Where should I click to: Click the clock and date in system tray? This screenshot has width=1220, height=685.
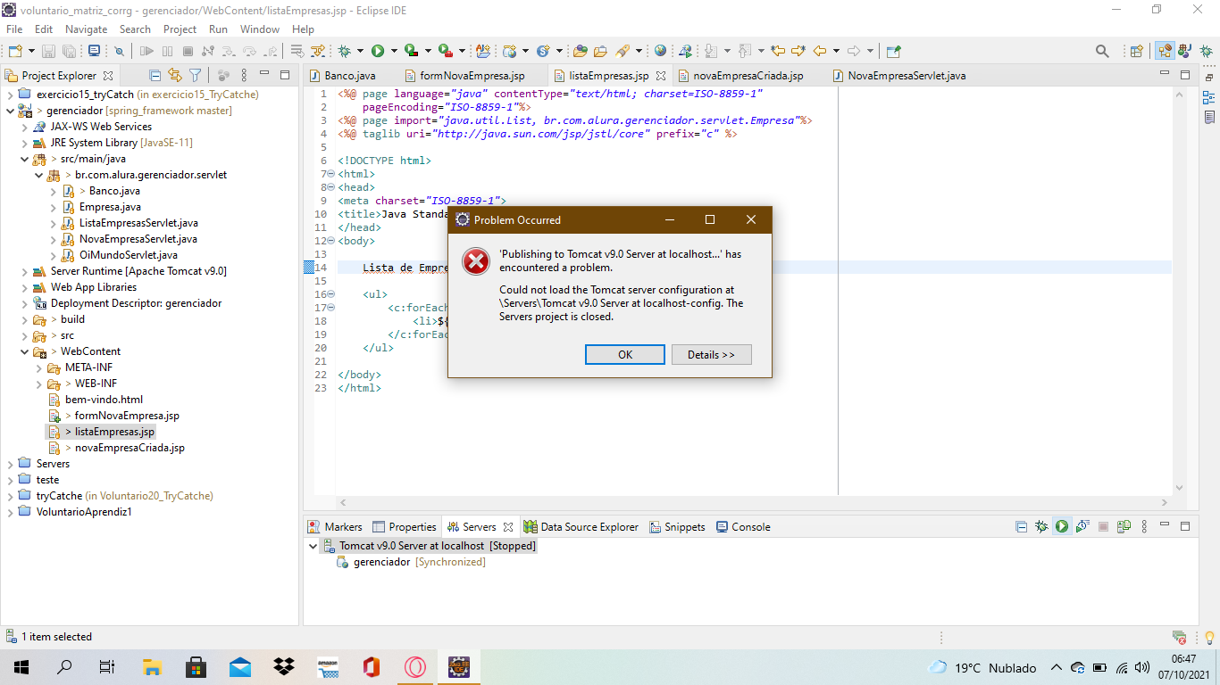click(x=1183, y=667)
